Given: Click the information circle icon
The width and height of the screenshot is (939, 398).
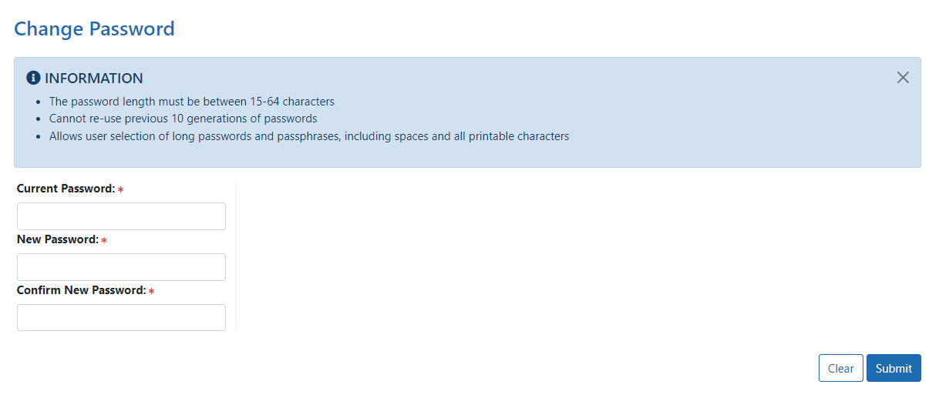Looking at the screenshot, I should [33, 78].
